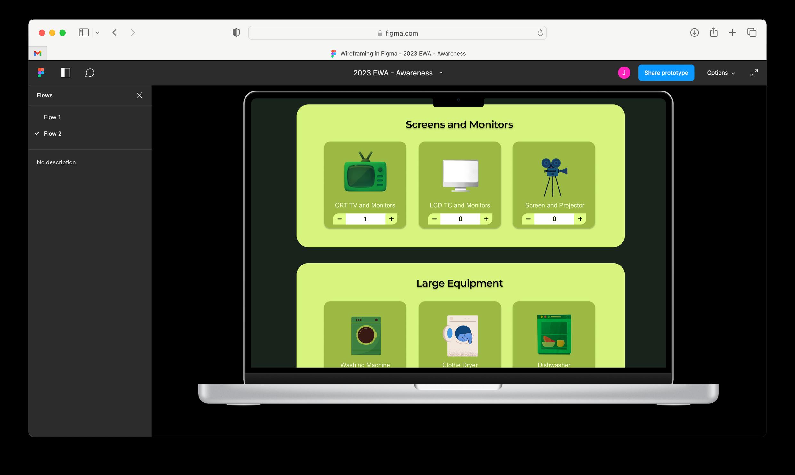
Task: Enter fullscreen with the expand arrows icon
Action: (754, 73)
